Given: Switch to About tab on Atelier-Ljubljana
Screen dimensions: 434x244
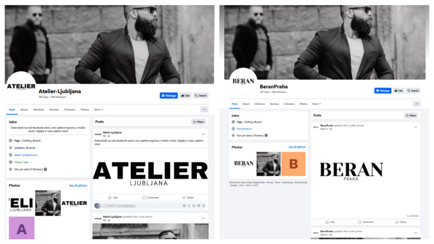Looking at the screenshot, I should coord(24,110).
